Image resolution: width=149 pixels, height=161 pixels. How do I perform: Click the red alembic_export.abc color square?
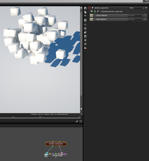(x=89, y=8)
